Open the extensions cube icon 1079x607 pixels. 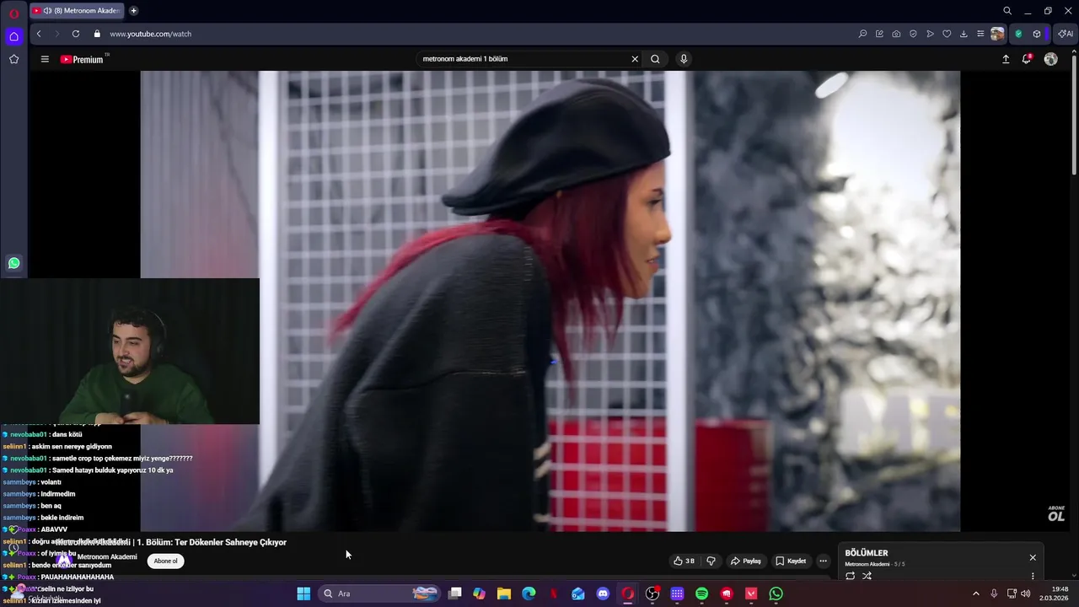coord(1037,34)
